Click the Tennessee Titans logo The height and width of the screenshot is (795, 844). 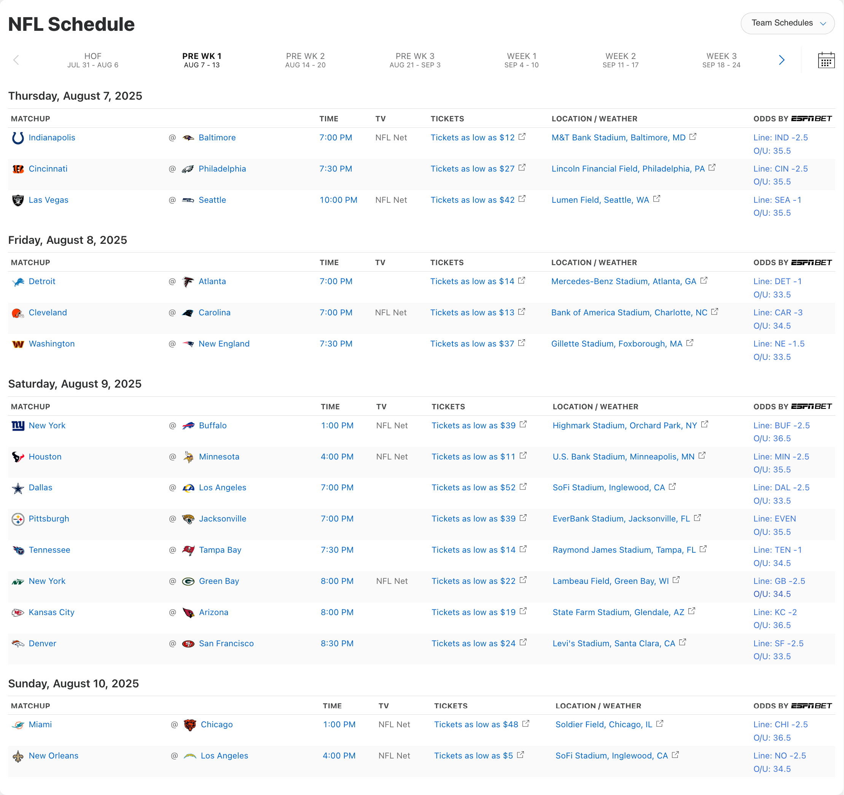pos(18,550)
